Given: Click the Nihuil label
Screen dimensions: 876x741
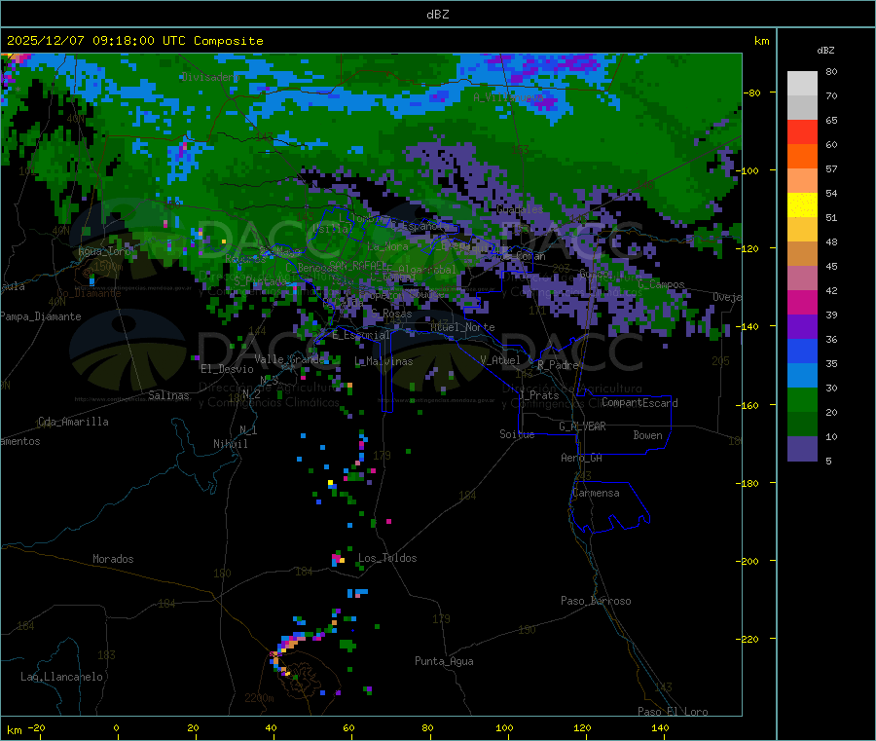Looking at the screenshot, I should (x=230, y=444).
